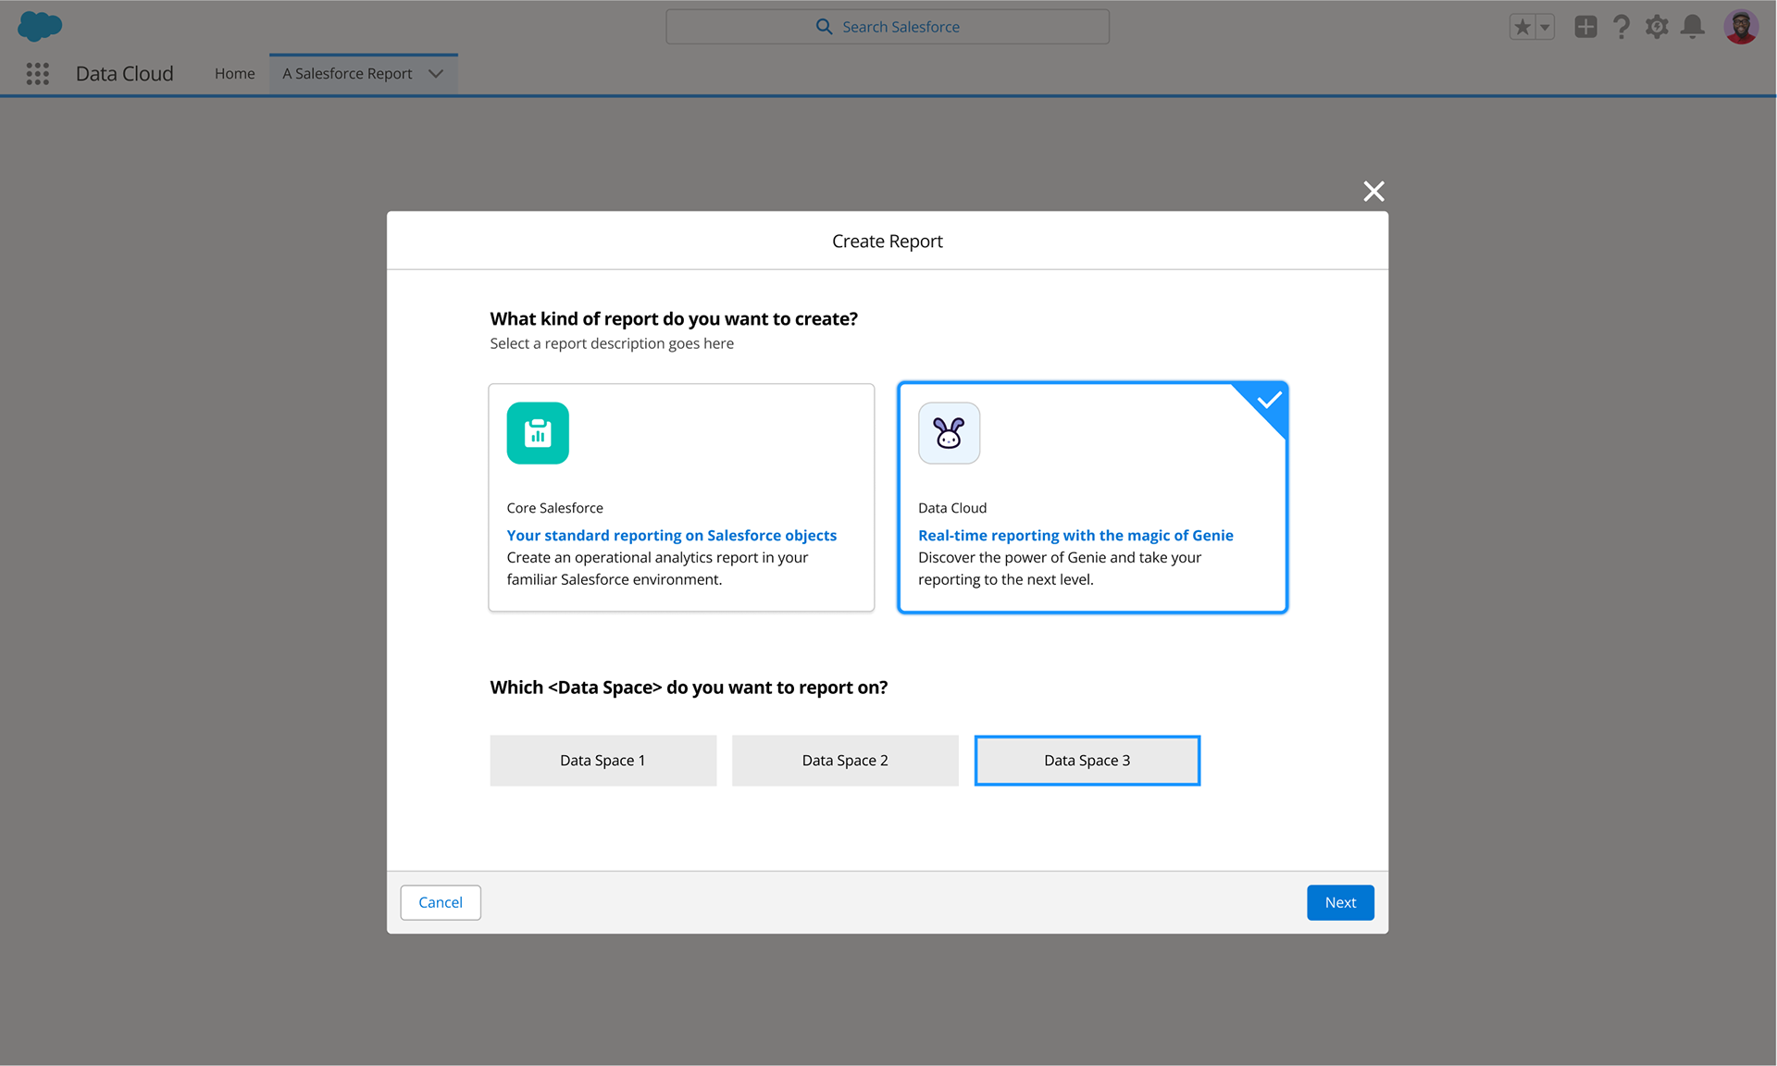The width and height of the screenshot is (1777, 1066).
Task: Click the 'Core Salesforce' card label
Action: click(555, 508)
